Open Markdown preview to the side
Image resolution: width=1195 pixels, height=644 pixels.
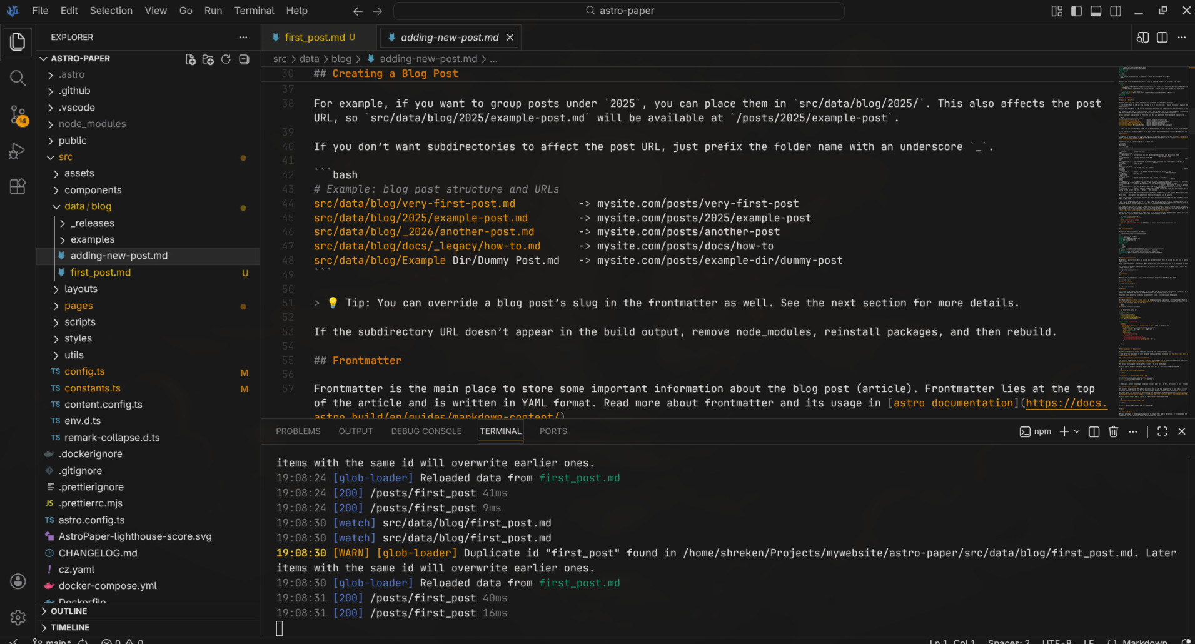click(x=1142, y=37)
